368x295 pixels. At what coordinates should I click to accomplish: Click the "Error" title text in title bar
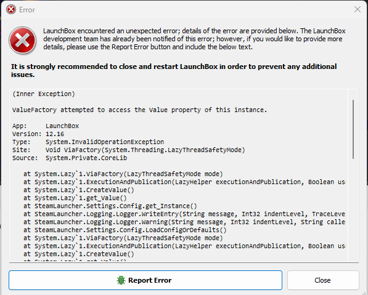pos(27,10)
